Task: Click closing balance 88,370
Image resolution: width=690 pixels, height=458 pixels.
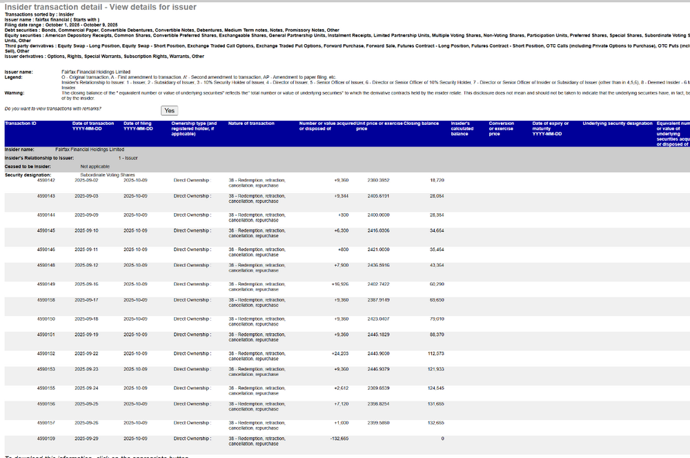Action: [x=437, y=335]
